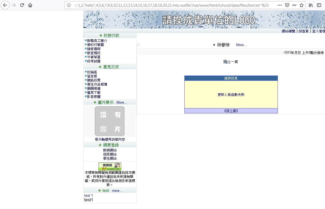Click more… next to test heading
Viewport: 325px width, 209px height.
pos(117,191)
